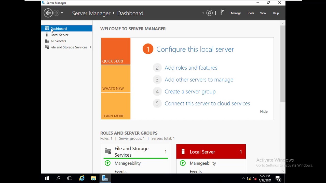Select the WHAT'S NEW tile
The width and height of the screenshot is (326, 183).
[x=116, y=79]
